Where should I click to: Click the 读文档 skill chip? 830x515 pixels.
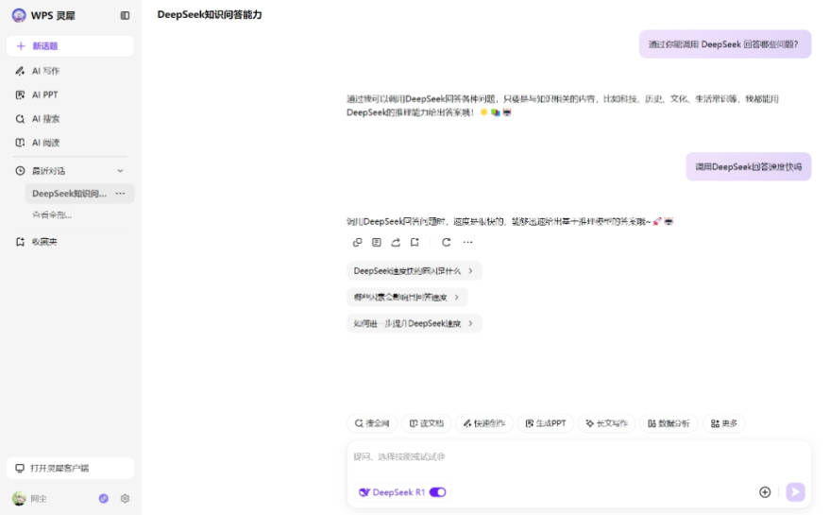pos(427,423)
